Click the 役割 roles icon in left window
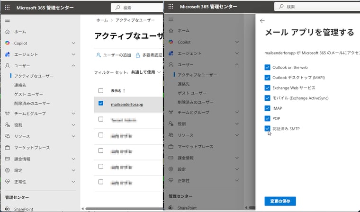Screen dimensions: 360x212 click(8, 124)
